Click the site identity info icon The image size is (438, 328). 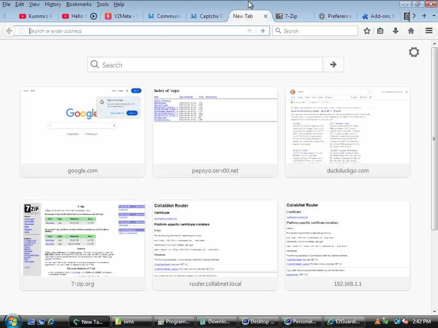[x=21, y=31]
